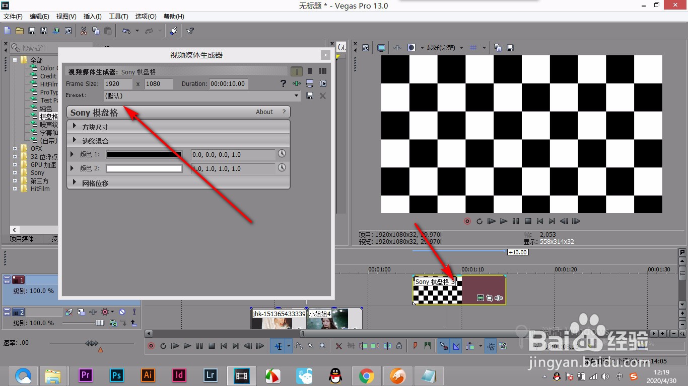This screenshot has width=688, height=386.
Task: Expand the OFX folder in plugin tree
Action: click(x=15, y=149)
